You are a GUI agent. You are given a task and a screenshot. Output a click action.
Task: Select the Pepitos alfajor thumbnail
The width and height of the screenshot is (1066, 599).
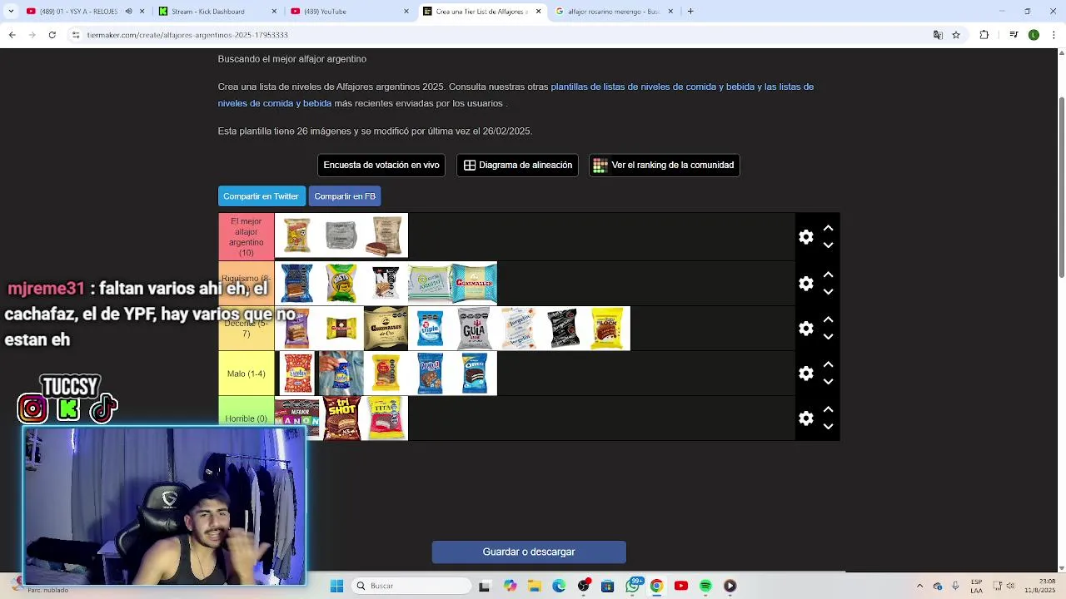tap(430, 374)
